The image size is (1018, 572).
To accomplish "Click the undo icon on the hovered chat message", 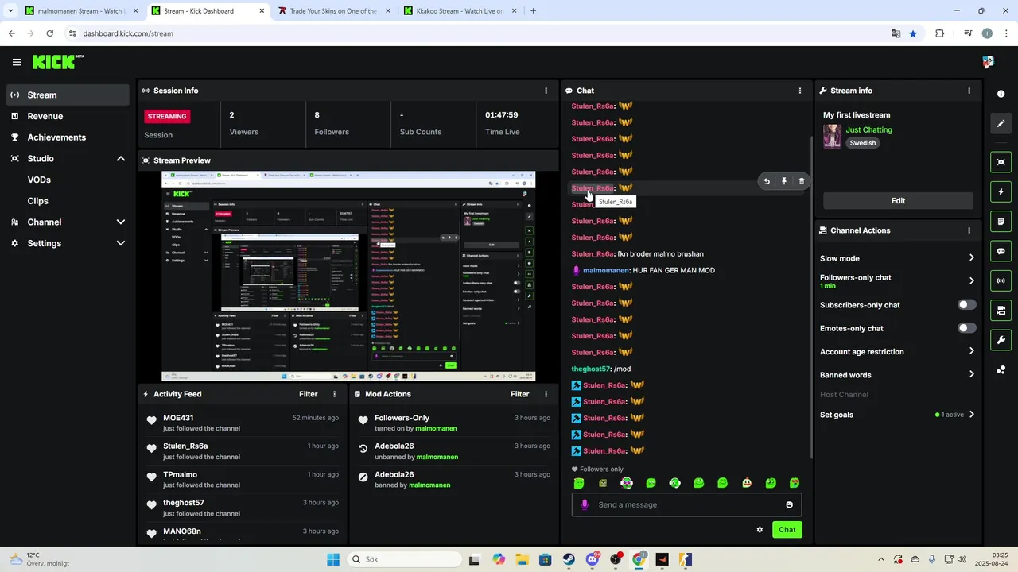I will tap(767, 181).
